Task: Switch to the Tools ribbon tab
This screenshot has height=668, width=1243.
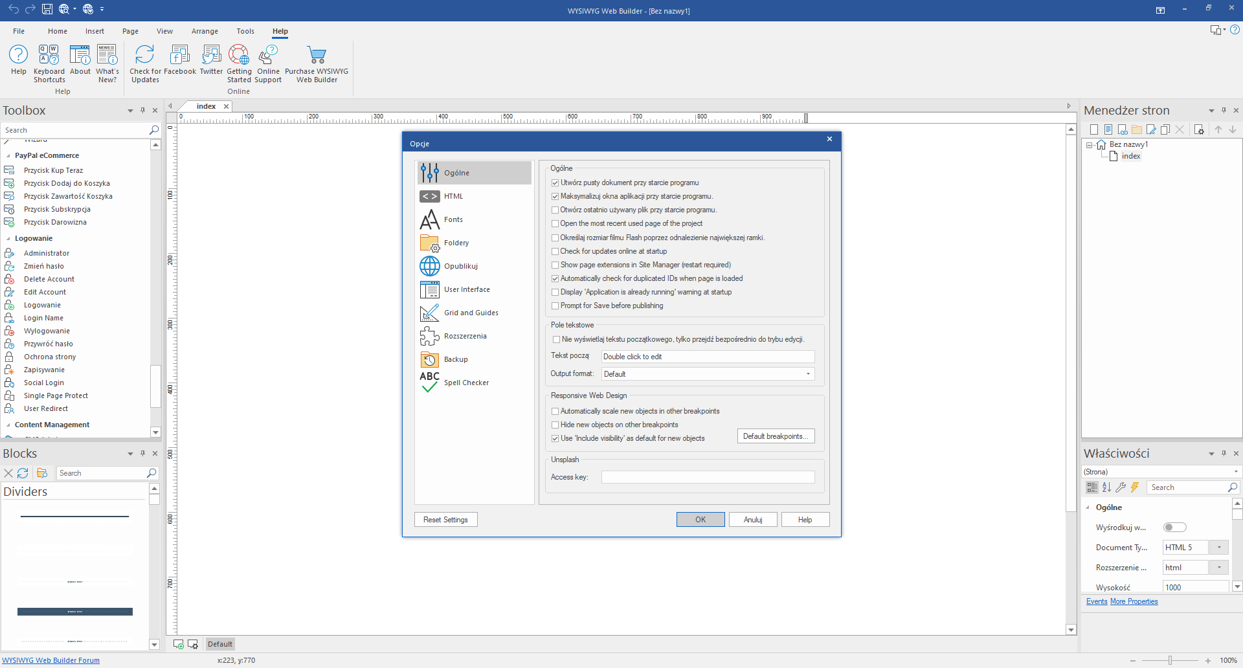Action: pyautogui.click(x=245, y=31)
